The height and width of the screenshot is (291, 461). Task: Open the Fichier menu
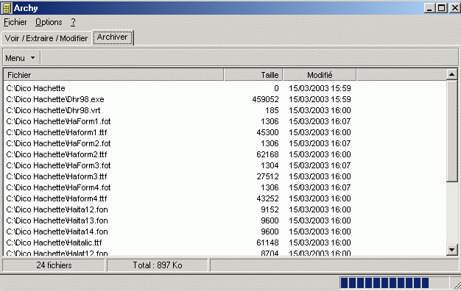click(x=15, y=22)
